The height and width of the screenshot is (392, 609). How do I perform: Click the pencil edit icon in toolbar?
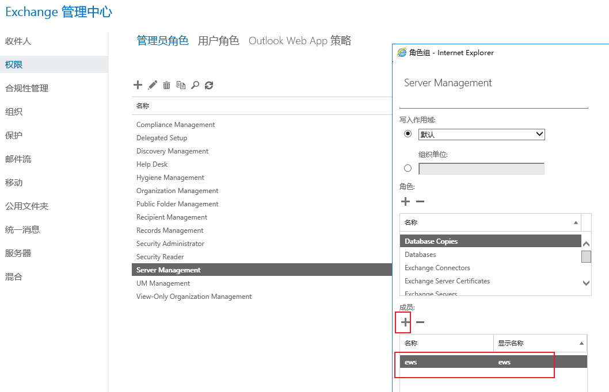(x=153, y=85)
